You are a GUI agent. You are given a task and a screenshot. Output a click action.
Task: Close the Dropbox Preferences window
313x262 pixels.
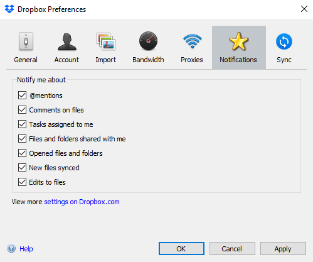[x=304, y=9]
